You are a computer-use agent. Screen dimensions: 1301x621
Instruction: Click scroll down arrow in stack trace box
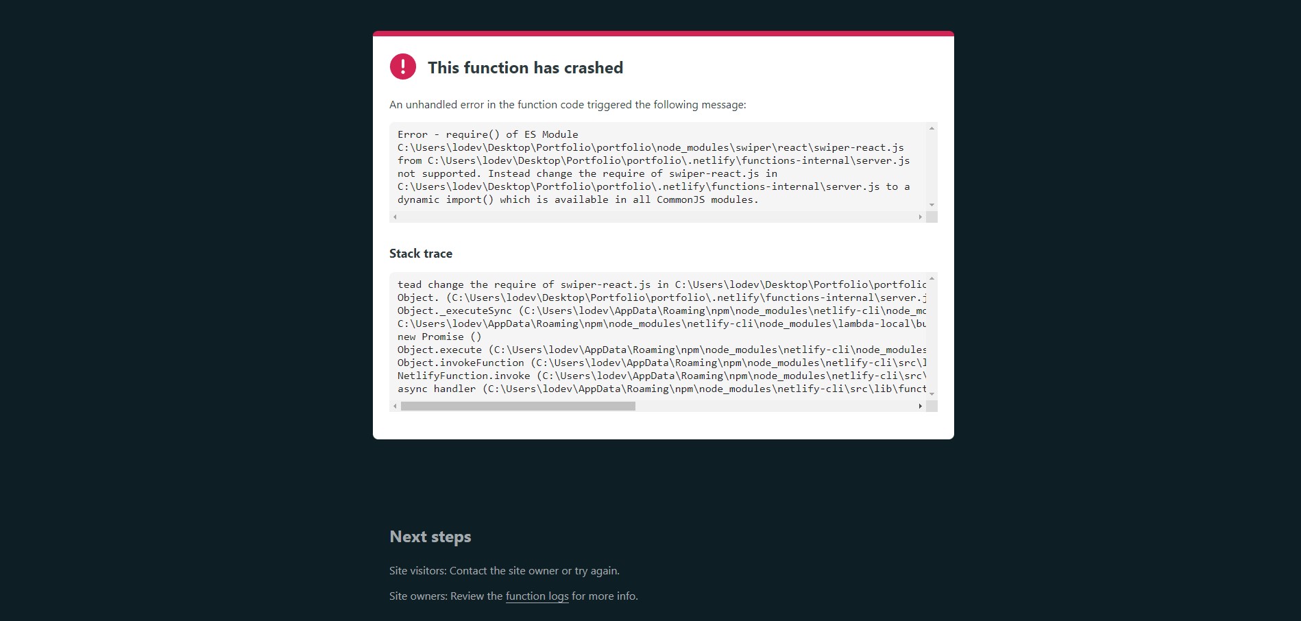(932, 394)
